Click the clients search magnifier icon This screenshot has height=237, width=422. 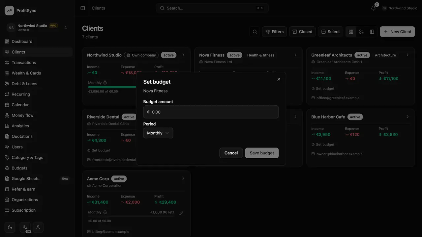pyautogui.click(x=255, y=32)
